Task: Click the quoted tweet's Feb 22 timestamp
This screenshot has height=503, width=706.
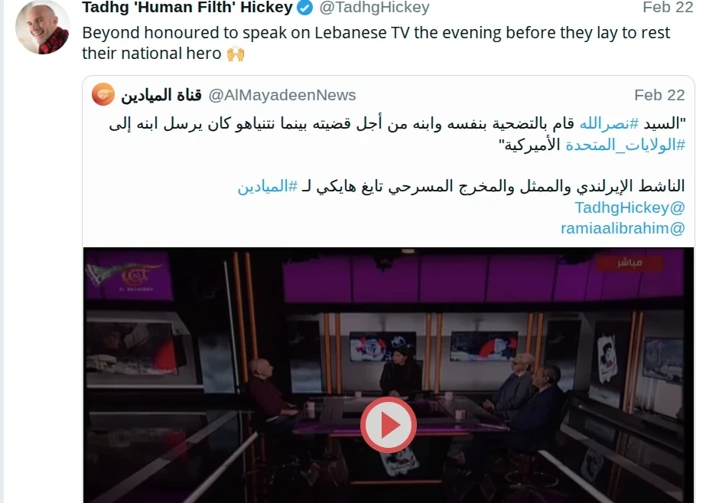Action: 659,95
